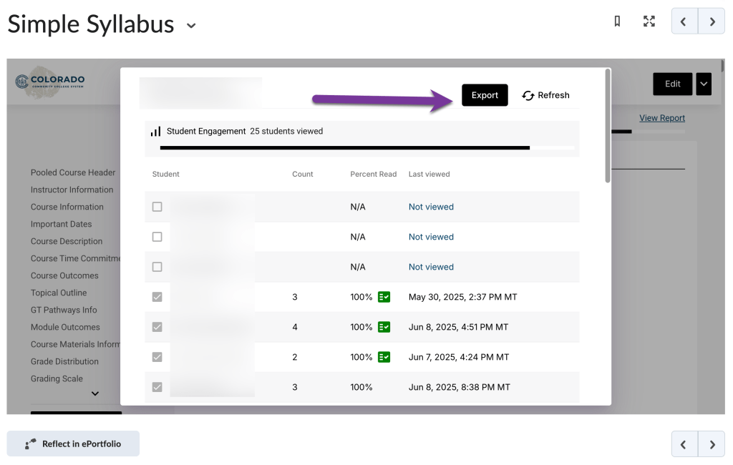Click the green read-receipt badge on the Jun 7 row
733x465 pixels.
[384, 357]
